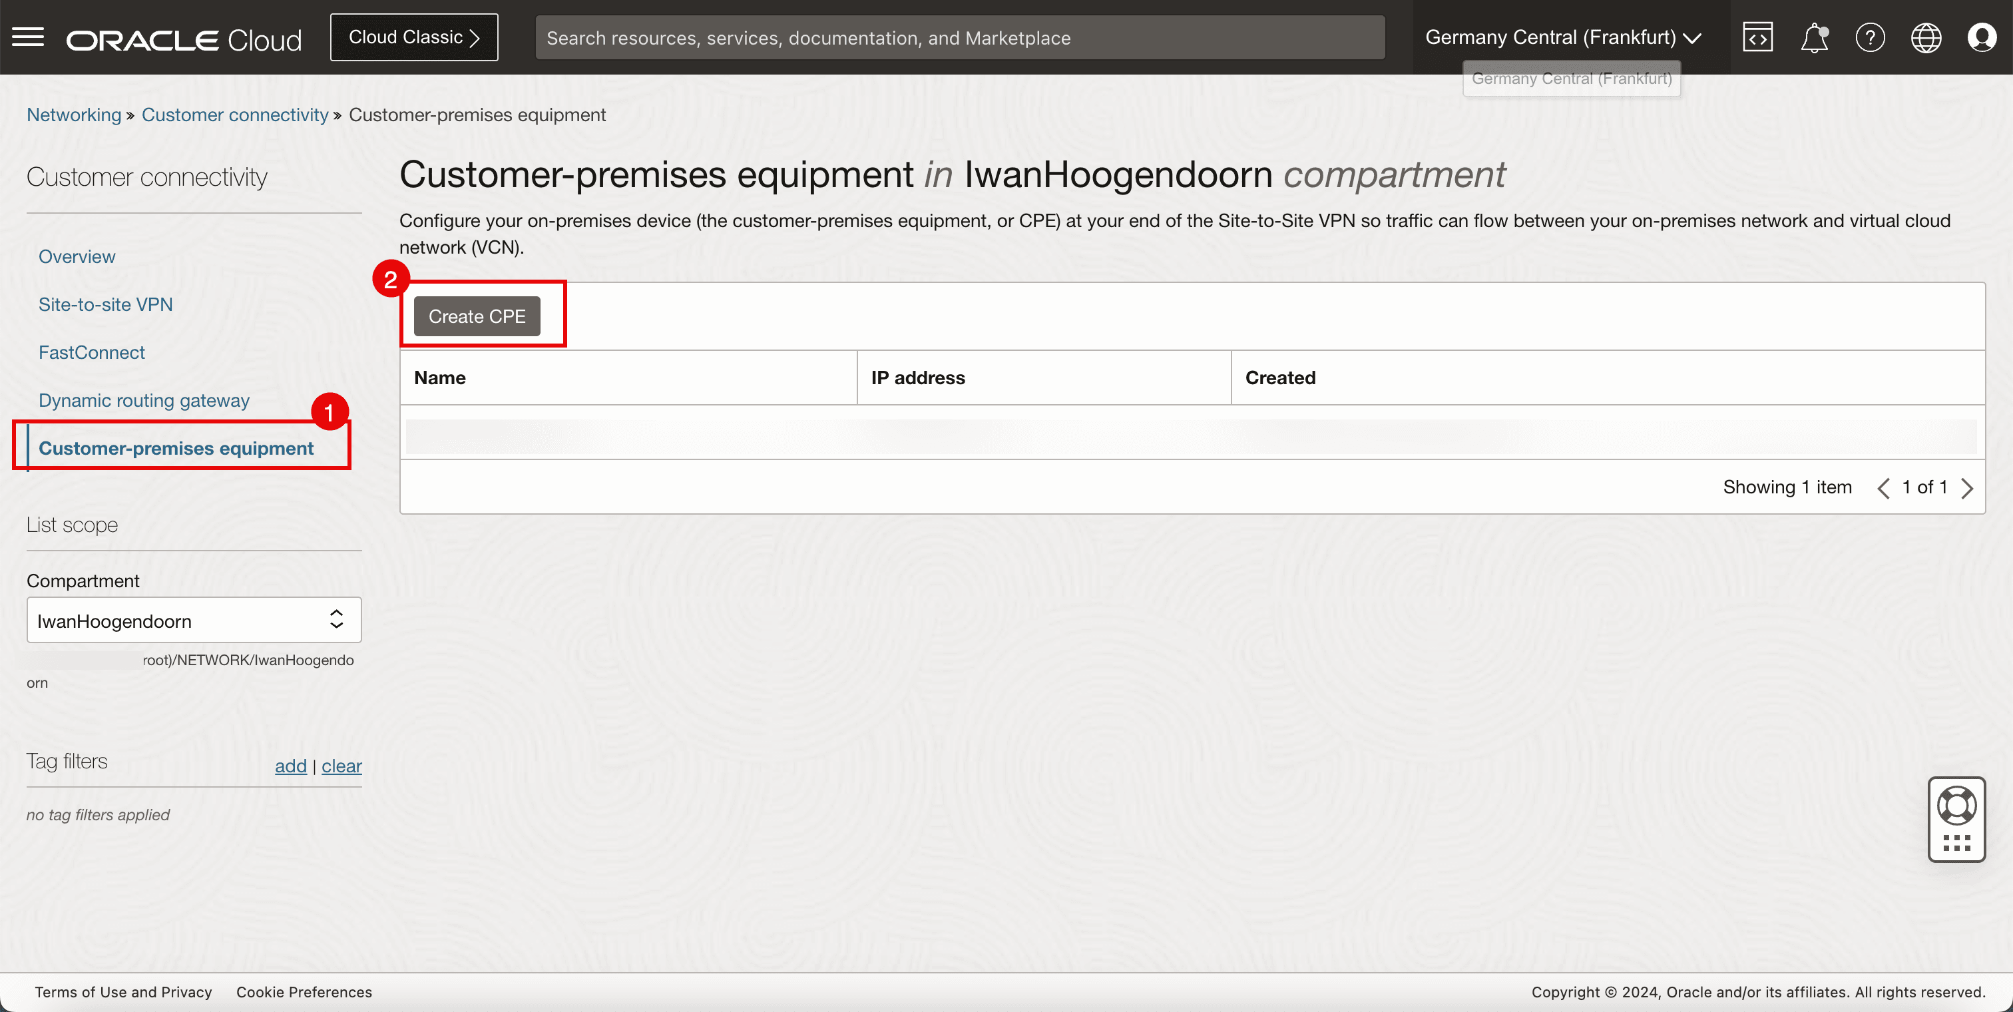Open the hamburger navigation menu
This screenshot has height=1012, width=2013.
(28, 37)
